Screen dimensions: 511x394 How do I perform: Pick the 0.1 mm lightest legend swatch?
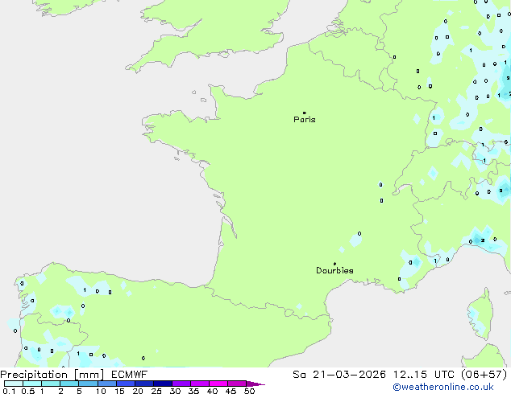click(12, 384)
